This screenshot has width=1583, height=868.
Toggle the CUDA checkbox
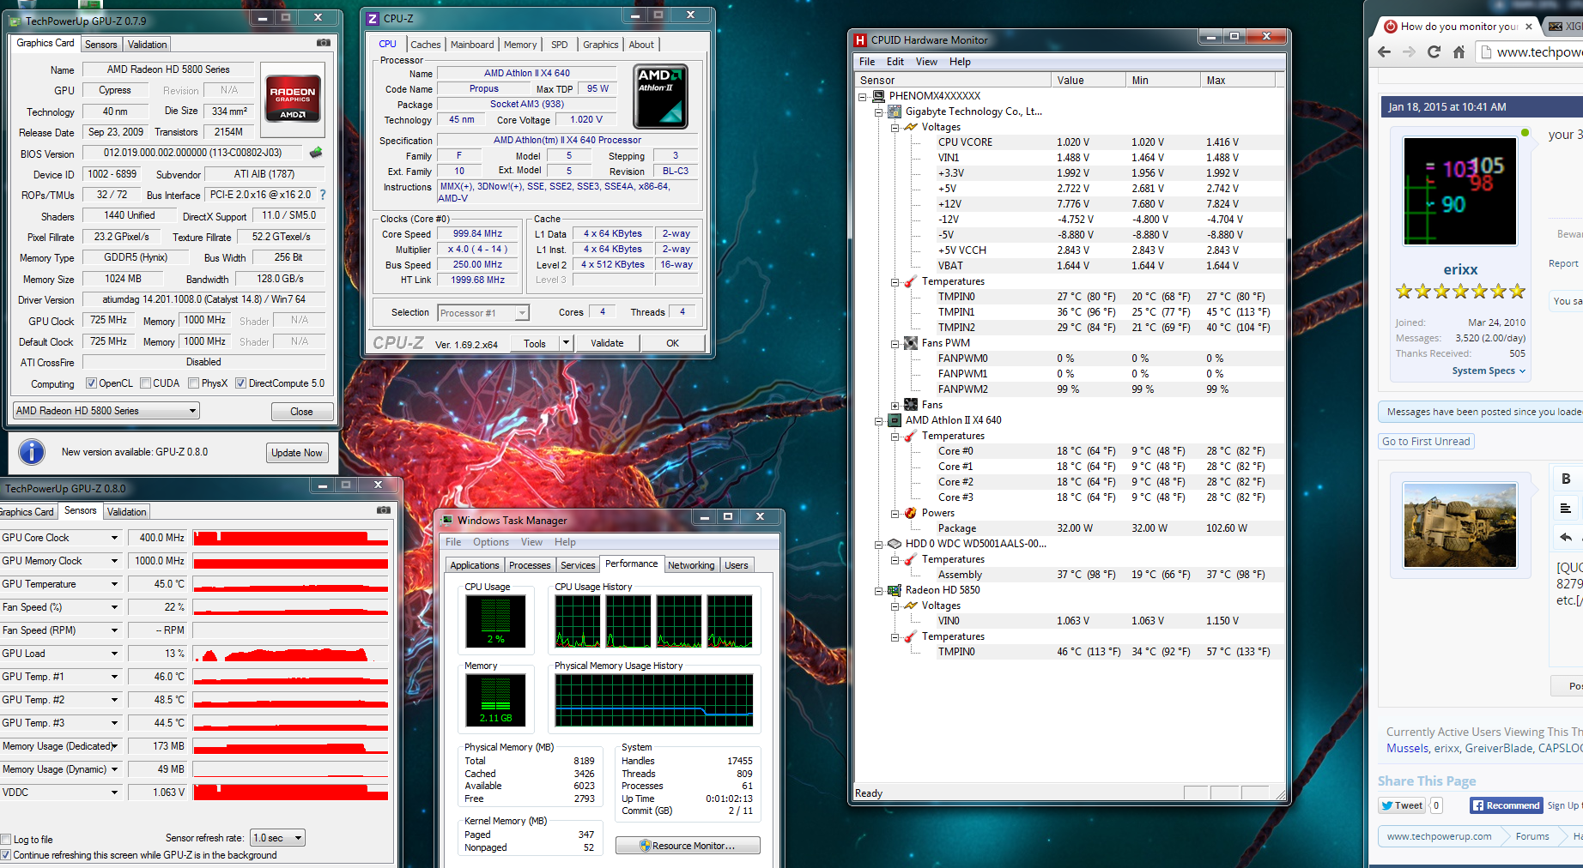146,383
